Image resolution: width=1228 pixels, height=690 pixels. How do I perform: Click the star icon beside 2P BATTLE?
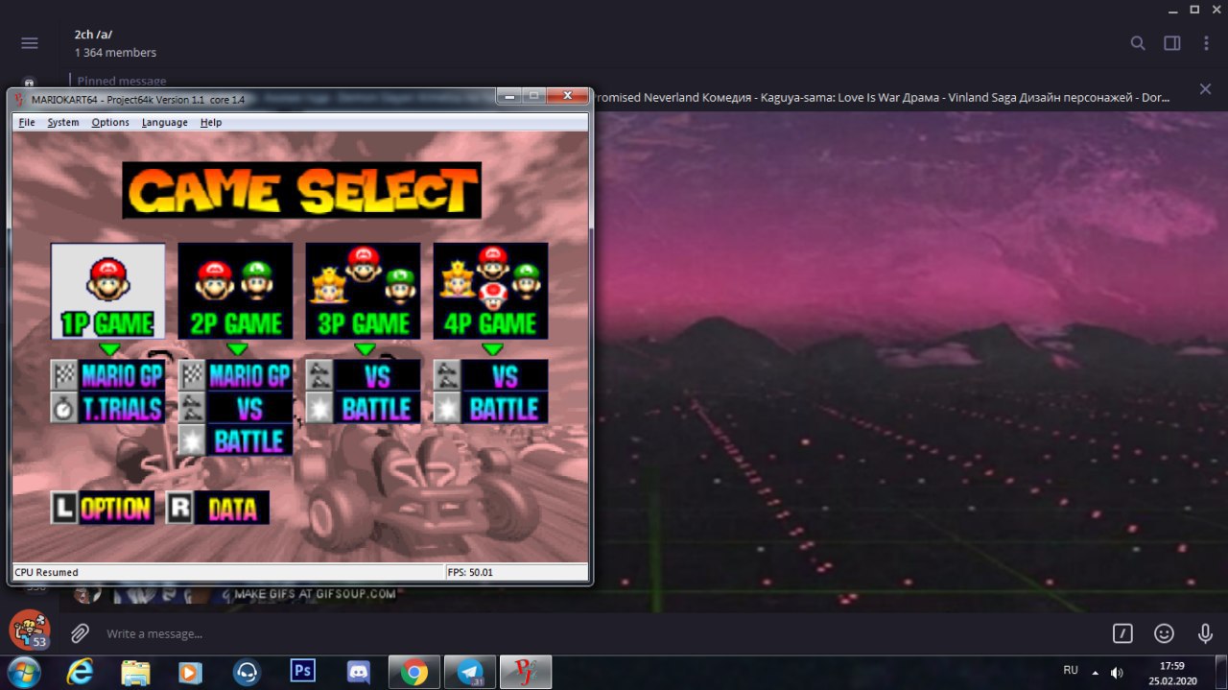(x=192, y=440)
